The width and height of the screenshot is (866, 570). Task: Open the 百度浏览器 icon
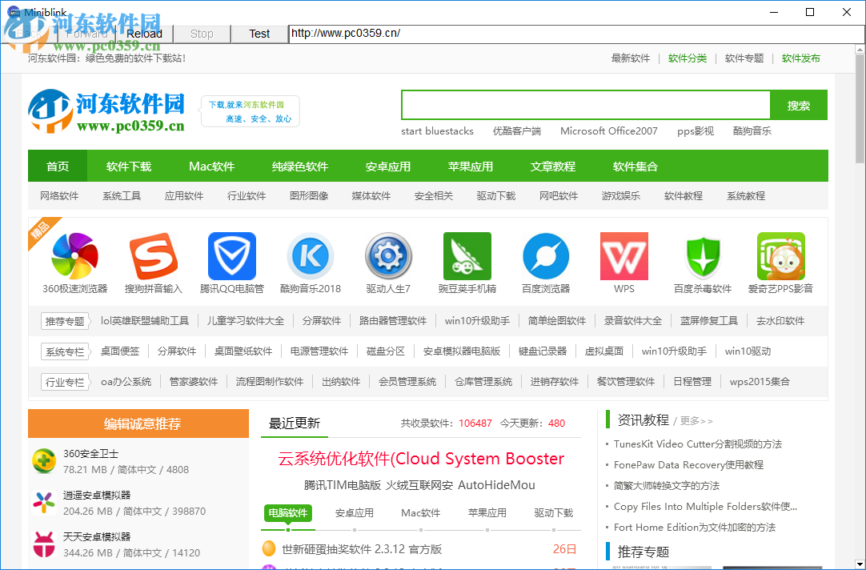click(546, 255)
